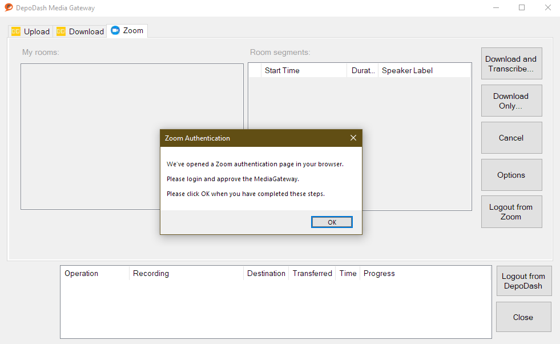Click the DepoDash app logo icon
The height and width of the screenshot is (344, 560).
tap(9, 7)
